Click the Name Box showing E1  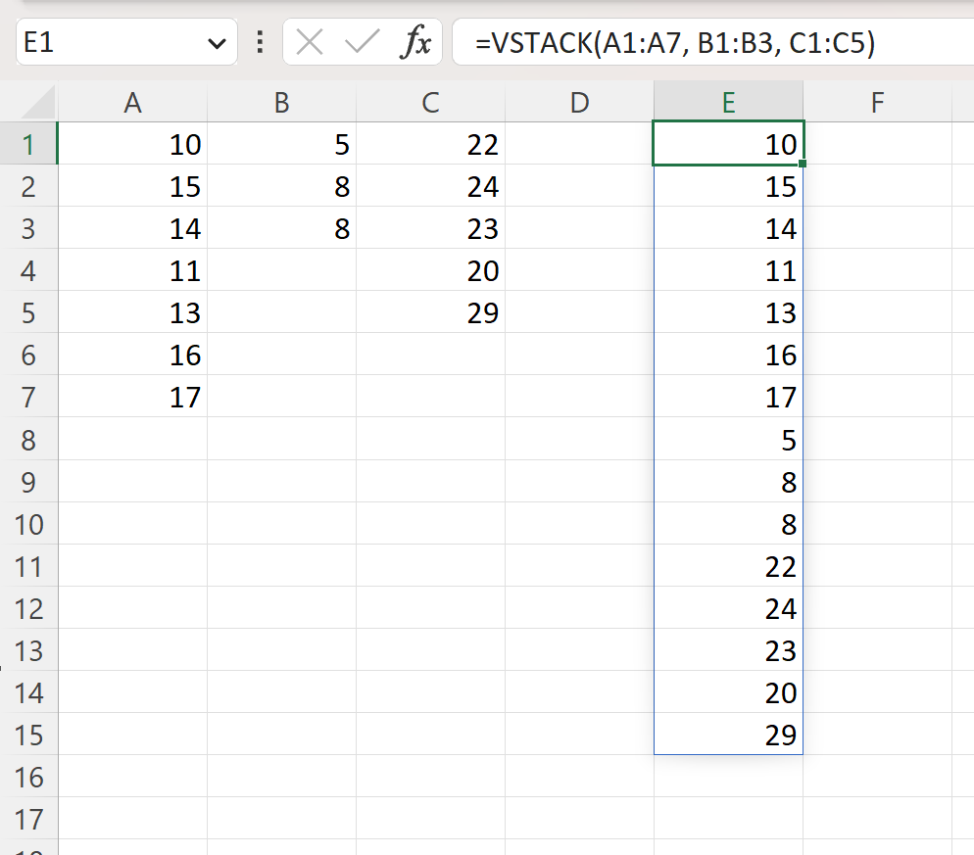tap(118, 42)
